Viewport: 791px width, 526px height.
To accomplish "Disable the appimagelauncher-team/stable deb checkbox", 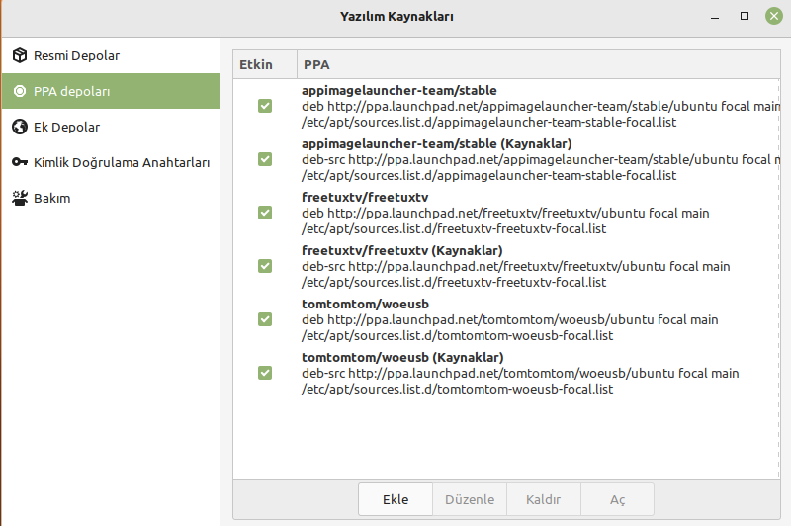I will 265,106.
